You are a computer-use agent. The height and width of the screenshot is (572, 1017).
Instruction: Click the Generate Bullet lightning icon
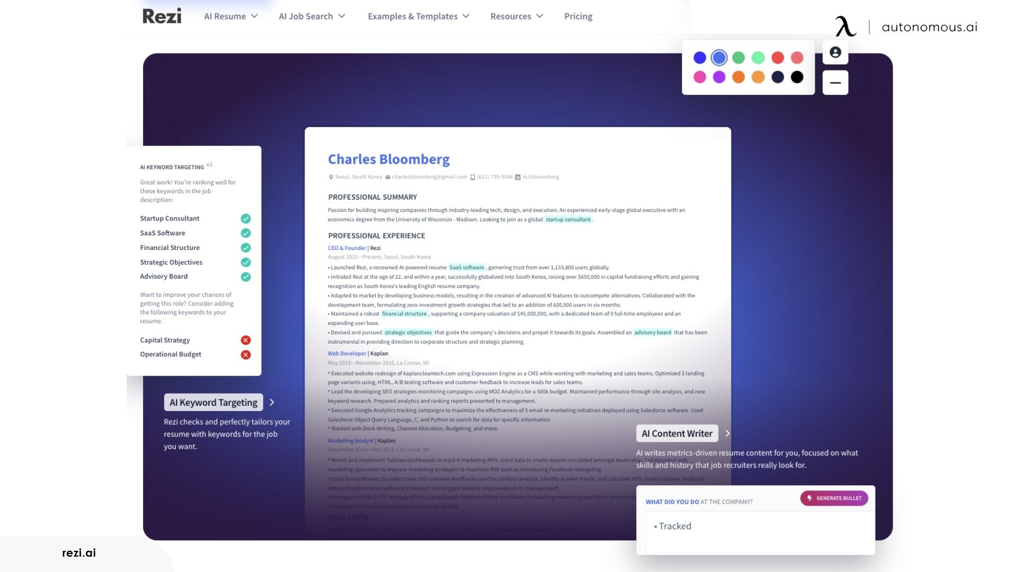tap(809, 498)
